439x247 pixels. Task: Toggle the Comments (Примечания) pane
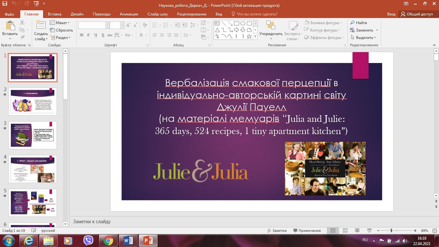click(x=307, y=231)
